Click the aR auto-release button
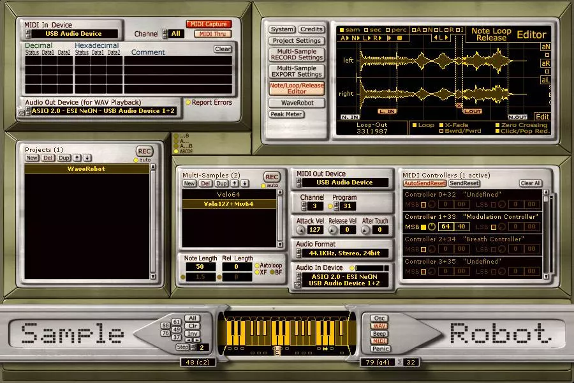 click(545, 63)
